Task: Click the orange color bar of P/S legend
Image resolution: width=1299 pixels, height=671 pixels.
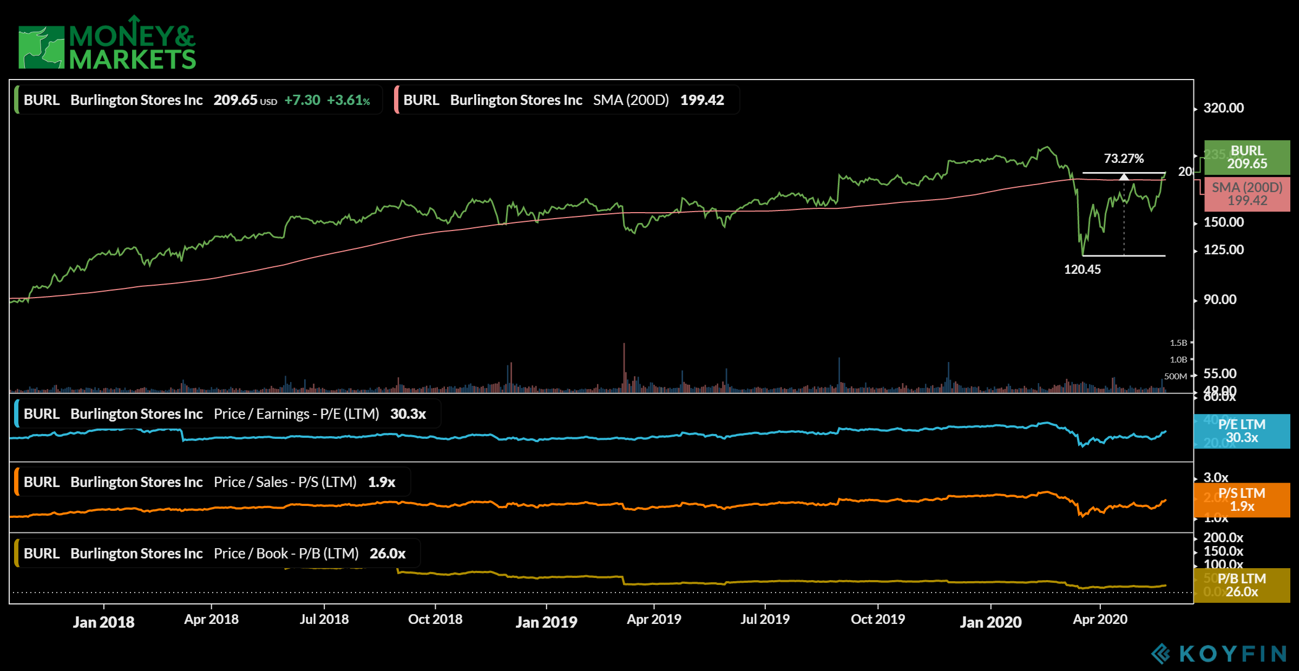Action: [x=17, y=482]
